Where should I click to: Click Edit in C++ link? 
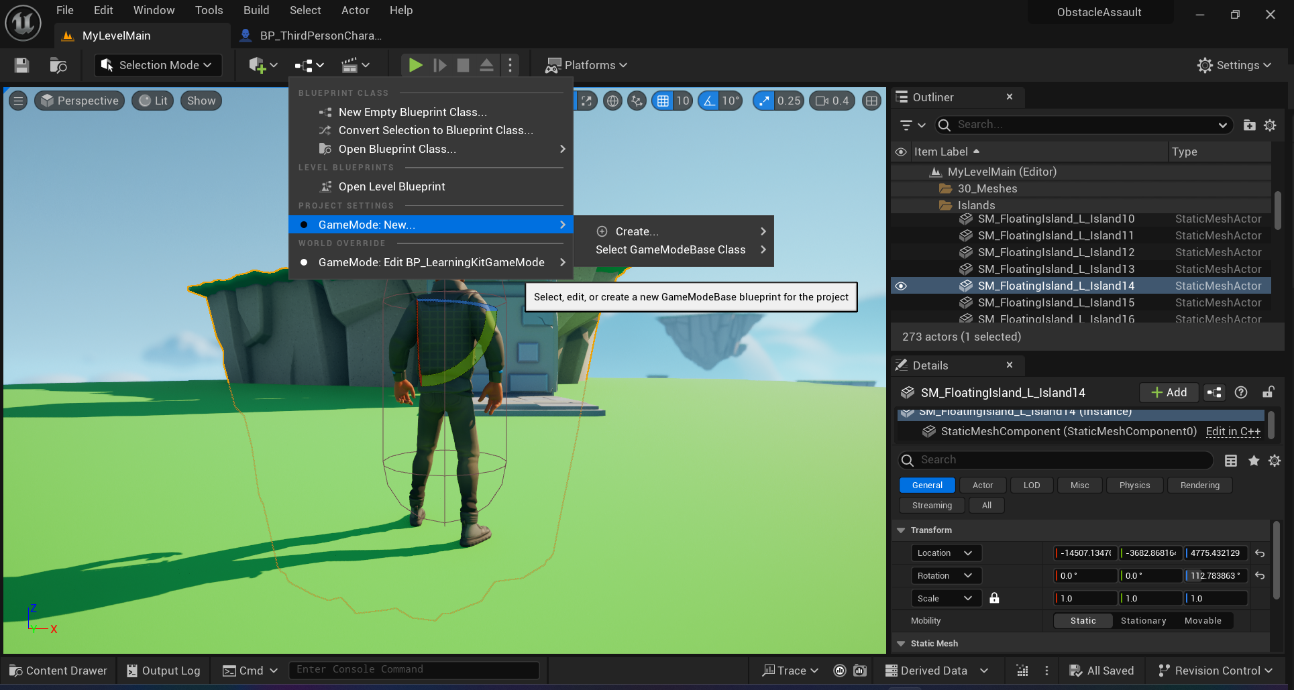pos(1233,431)
